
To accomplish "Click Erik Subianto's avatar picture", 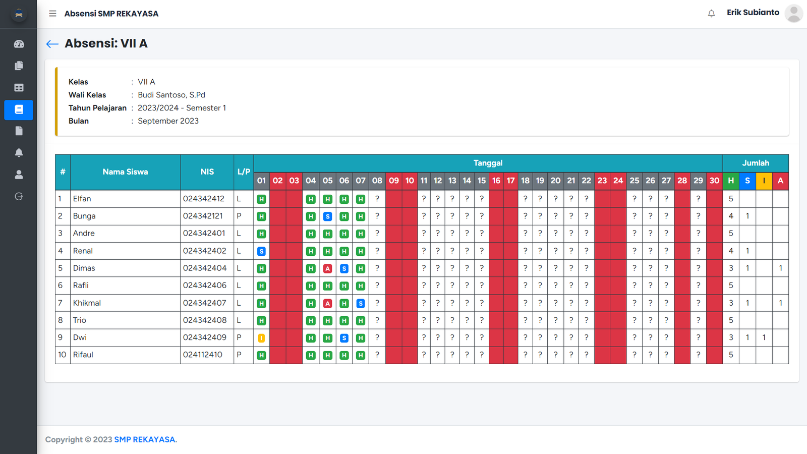I will (793, 14).
